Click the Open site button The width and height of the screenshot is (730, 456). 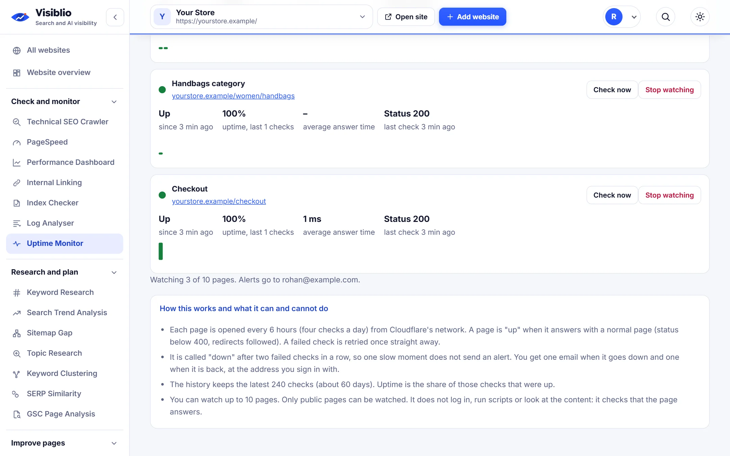pos(406,17)
